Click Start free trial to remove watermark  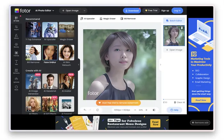[118, 103]
